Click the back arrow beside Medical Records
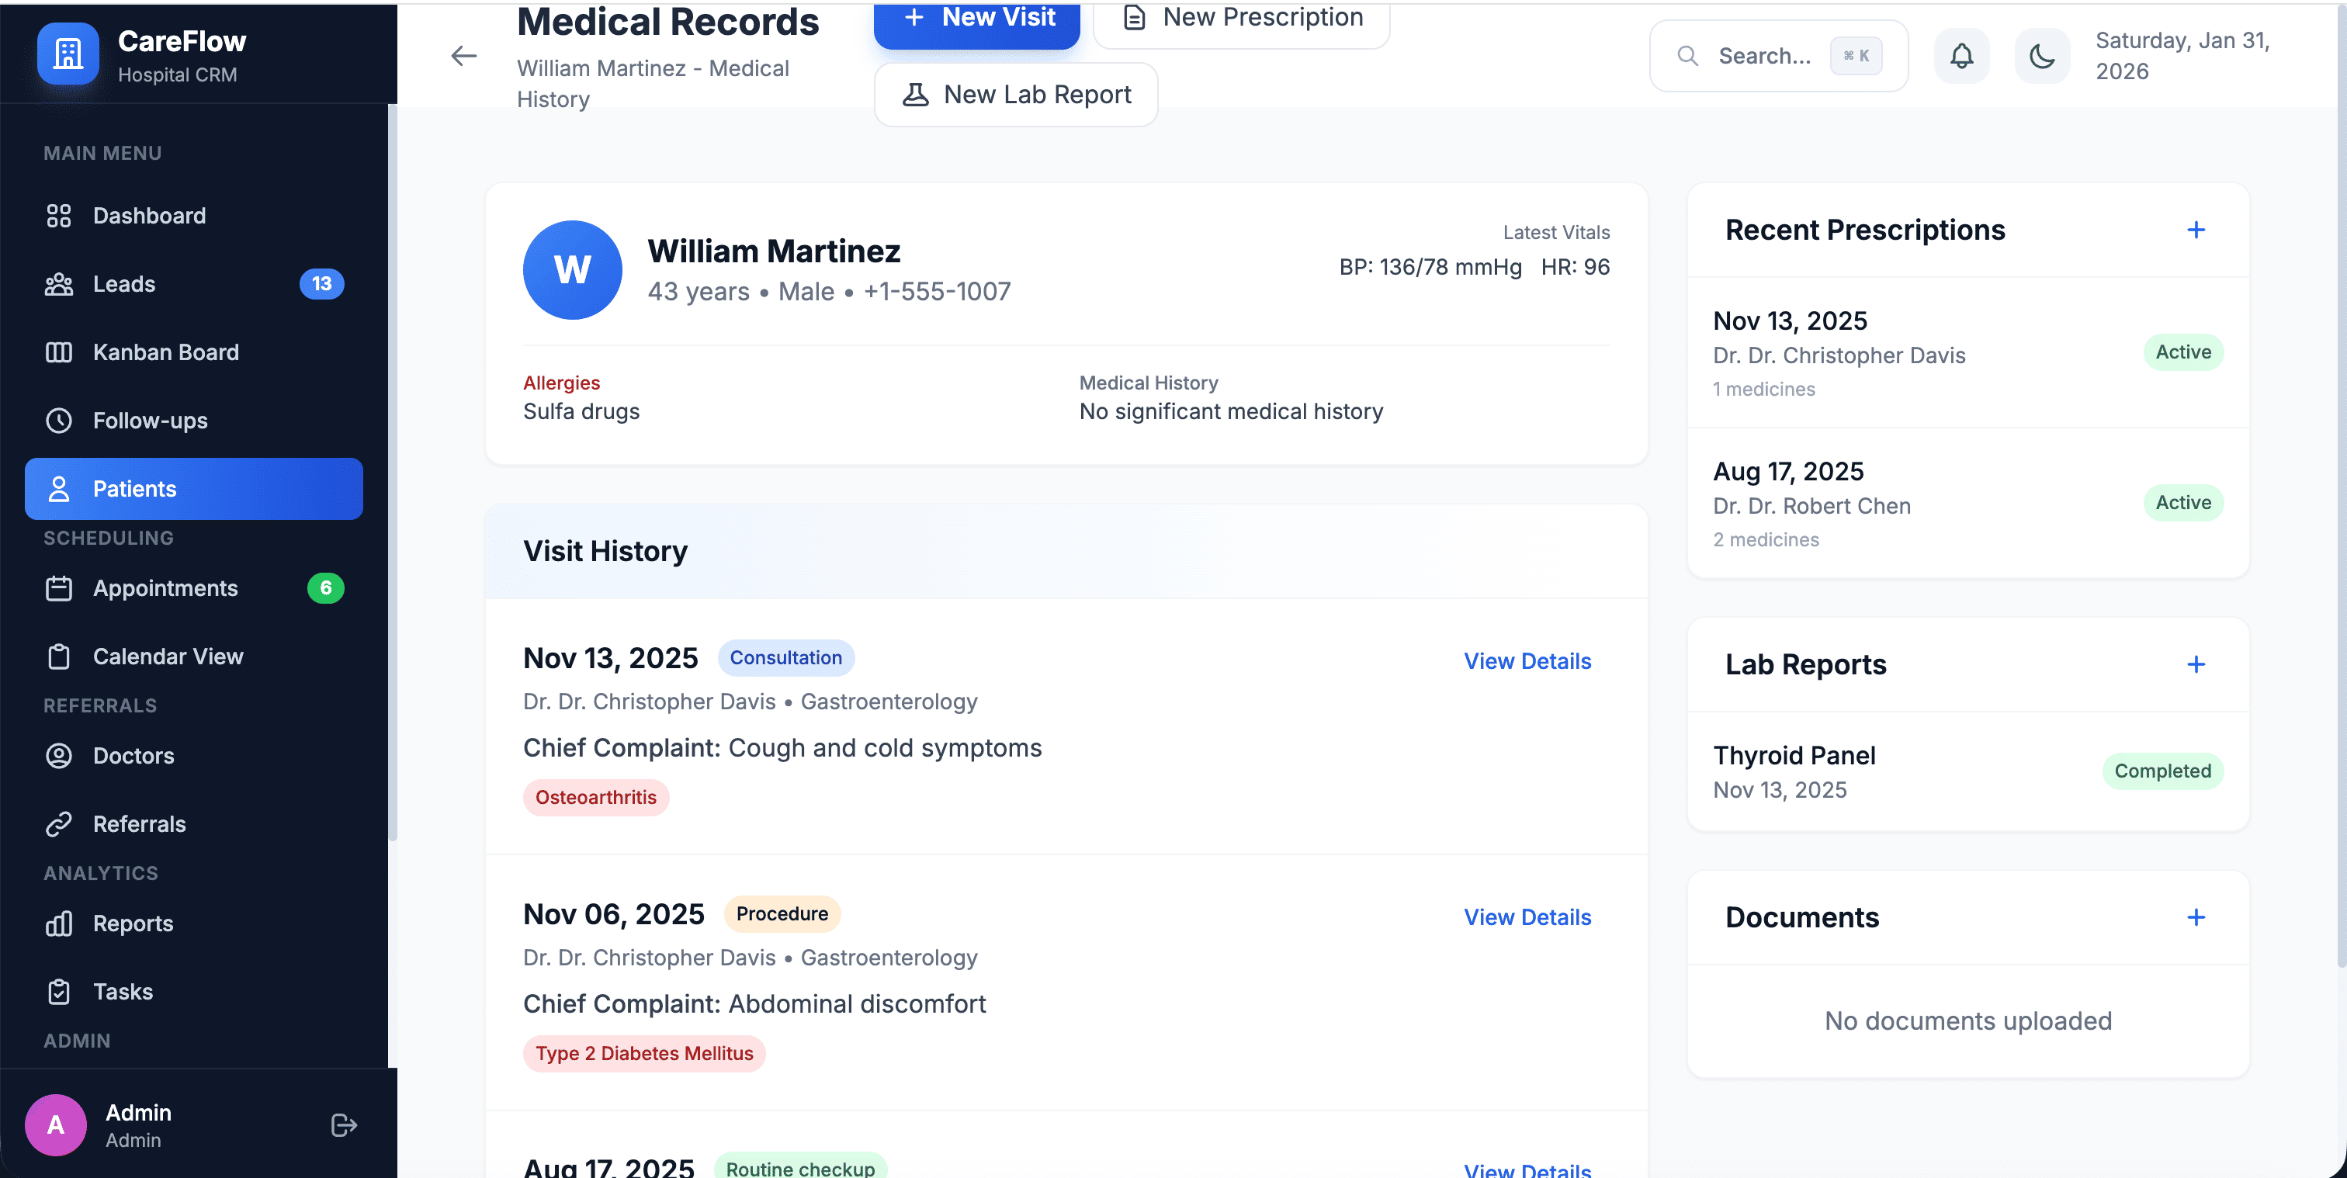2347x1178 pixels. [x=464, y=57]
